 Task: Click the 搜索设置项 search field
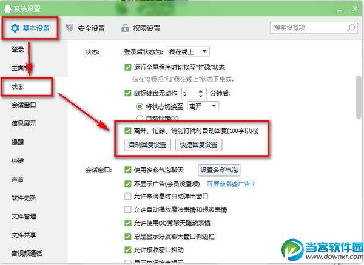[314, 28]
